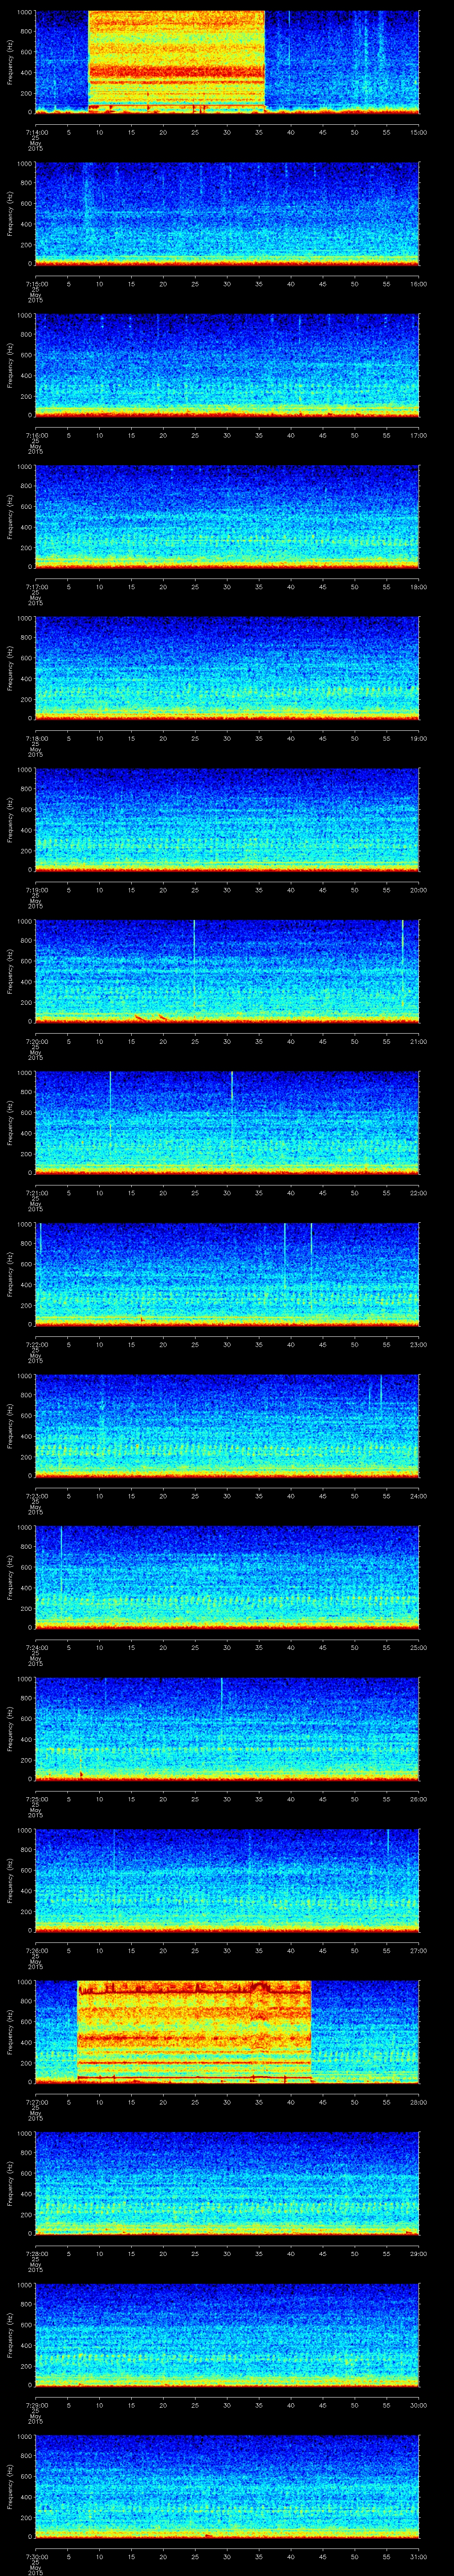Open the spectrogram panel starting 7:19:00
The width and height of the screenshot is (454, 2576).
(x=227, y=819)
